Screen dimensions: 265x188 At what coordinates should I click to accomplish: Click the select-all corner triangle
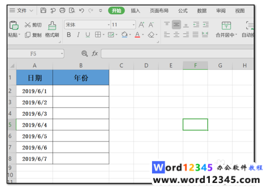click(12, 65)
